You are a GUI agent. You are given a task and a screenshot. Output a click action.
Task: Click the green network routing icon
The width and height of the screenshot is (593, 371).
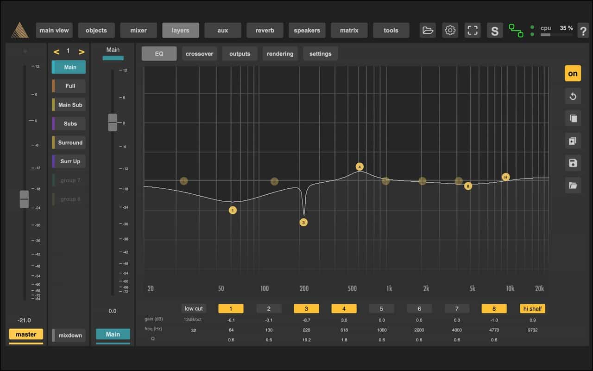click(x=516, y=31)
